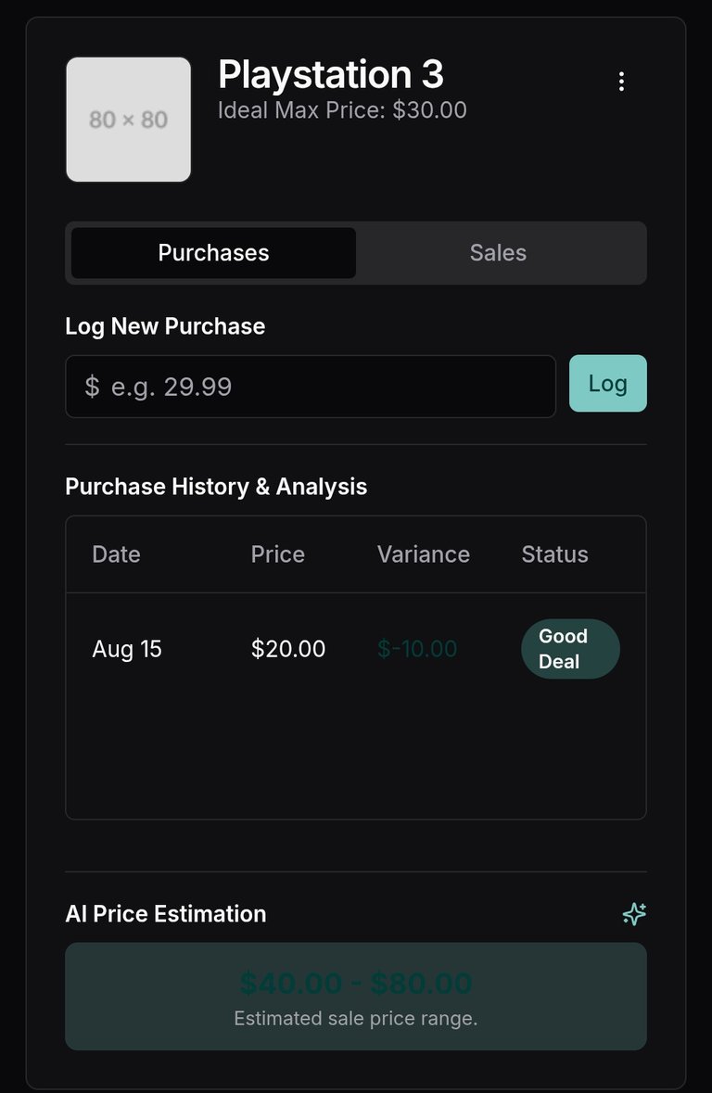Image resolution: width=712 pixels, height=1093 pixels.
Task: Select the Variance column header
Action: 424,554
